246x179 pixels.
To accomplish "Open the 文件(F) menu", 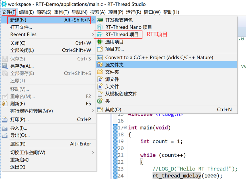I will [x=9, y=12].
